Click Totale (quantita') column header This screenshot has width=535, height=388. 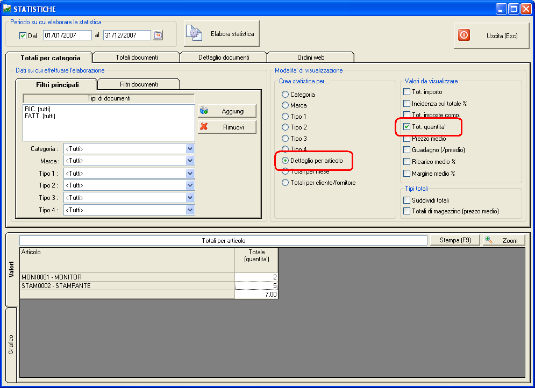pyautogui.click(x=256, y=260)
